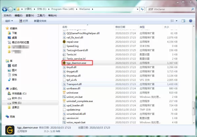Click the tgp_daemon.exe file icon
The width and height of the screenshot is (197, 137).
[x=64, y=63]
